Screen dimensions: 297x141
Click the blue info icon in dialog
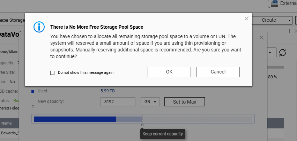click(39, 27)
